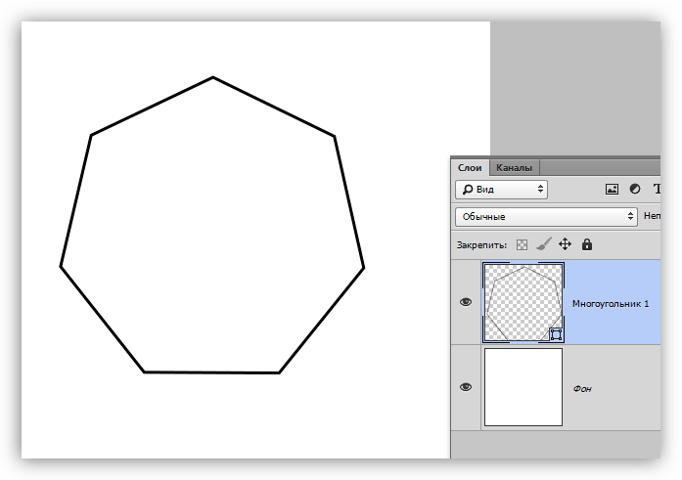Screen dimensions: 682x480
Task: Open the Вид layer filter dropdown
Action: point(501,190)
